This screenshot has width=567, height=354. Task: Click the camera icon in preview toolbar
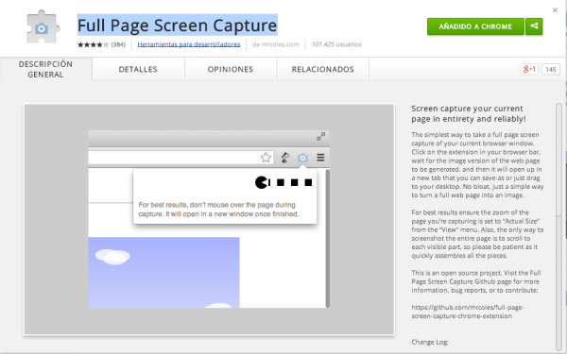pos(302,158)
